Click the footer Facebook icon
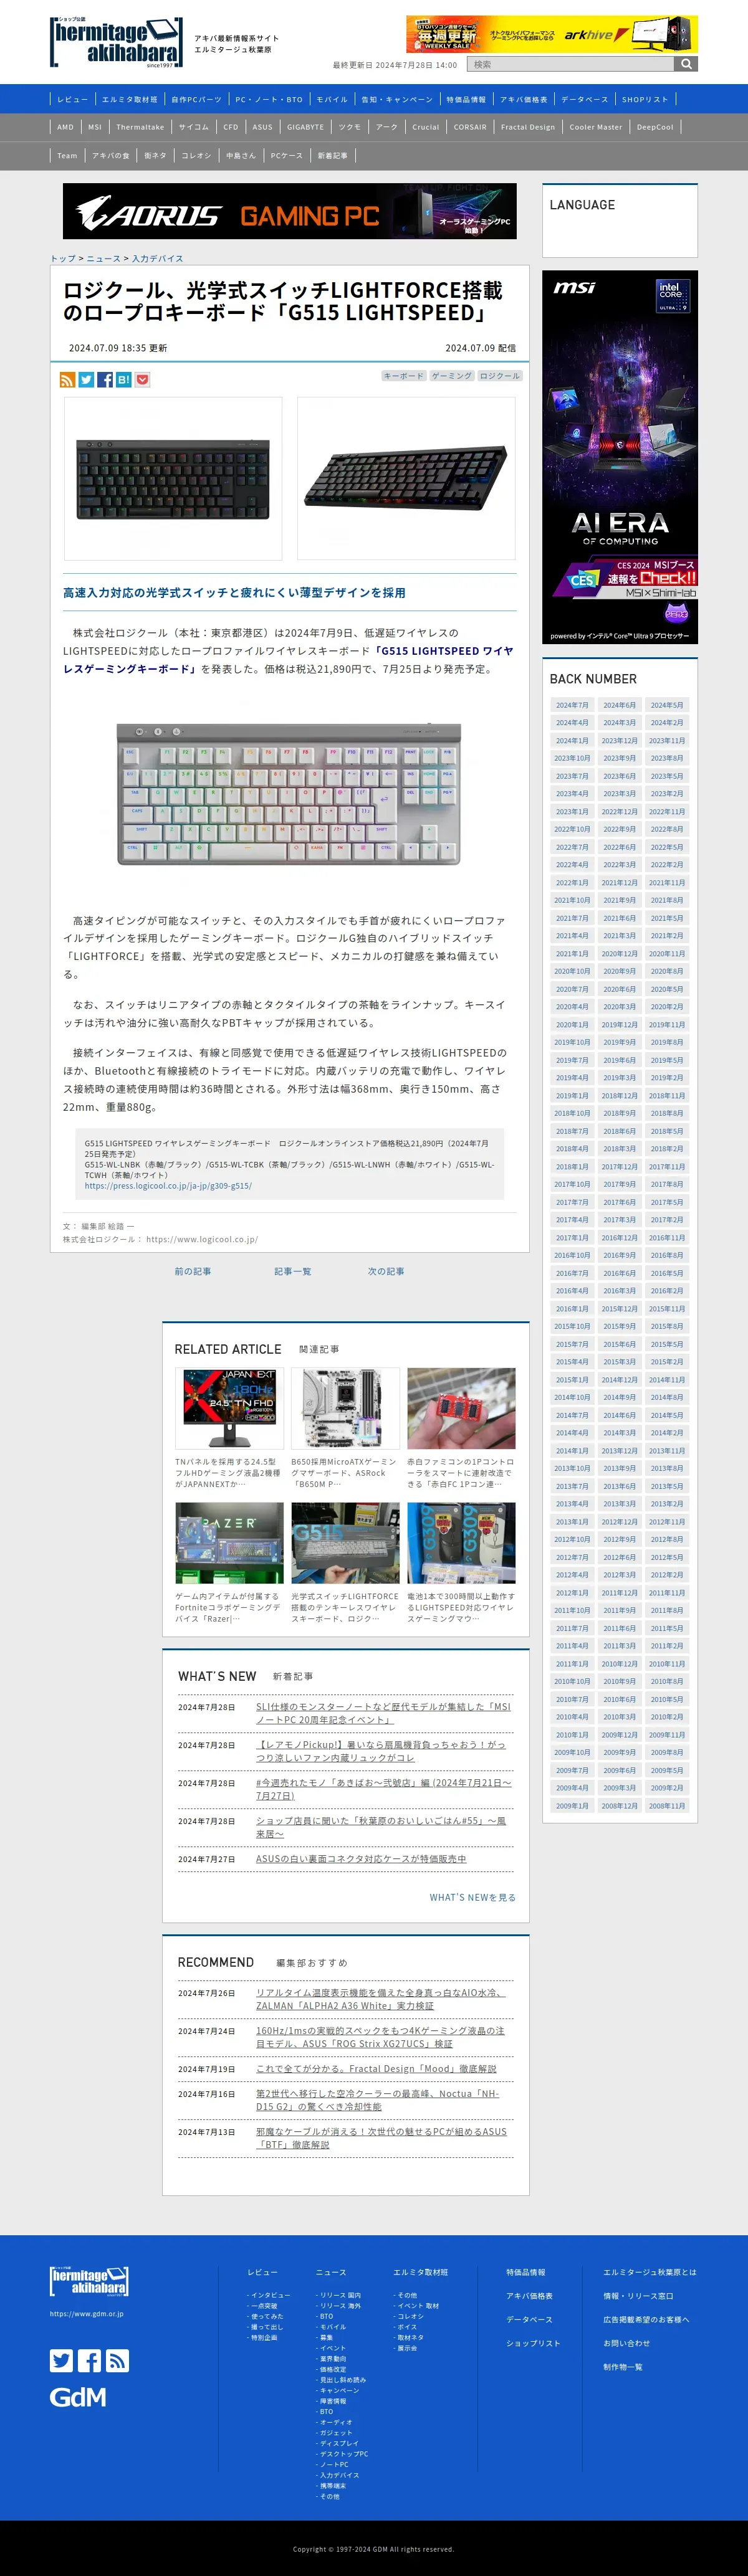The height and width of the screenshot is (2576, 748). (x=89, y=2360)
